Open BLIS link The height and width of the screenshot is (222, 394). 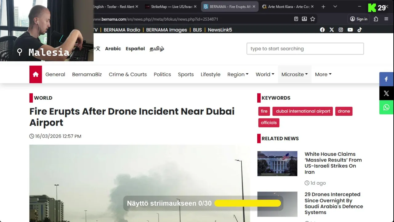point(197,30)
